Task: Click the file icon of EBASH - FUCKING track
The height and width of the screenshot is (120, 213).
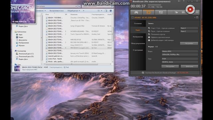Action: tap(47, 18)
